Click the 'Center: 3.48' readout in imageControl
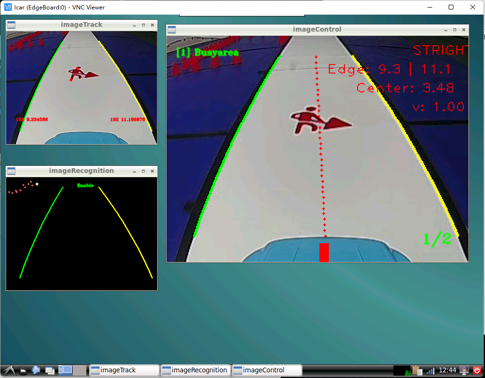This screenshot has width=485, height=378. (x=405, y=88)
